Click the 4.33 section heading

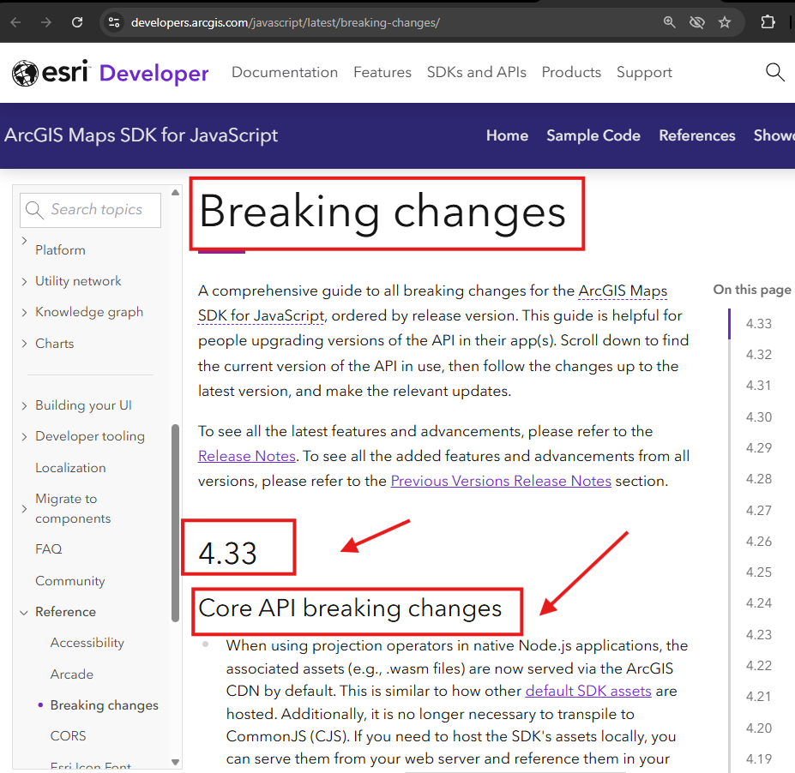coord(227,553)
